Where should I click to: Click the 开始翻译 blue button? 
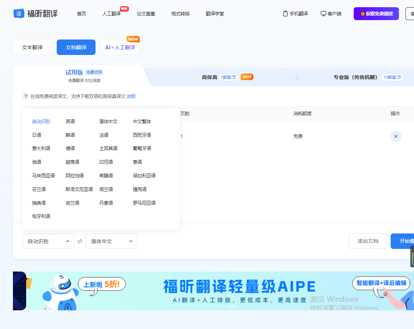pos(403,241)
